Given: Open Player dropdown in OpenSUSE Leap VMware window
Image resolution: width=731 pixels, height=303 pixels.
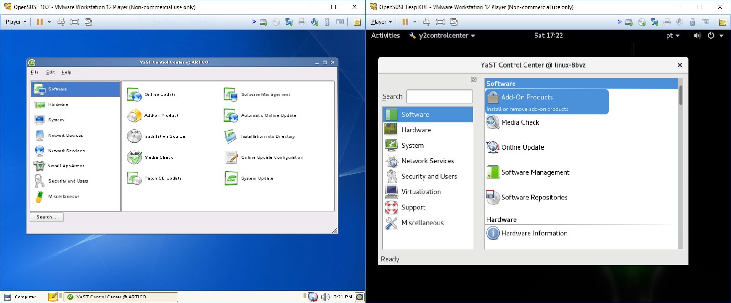Looking at the screenshot, I should pyautogui.click(x=381, y=21).
